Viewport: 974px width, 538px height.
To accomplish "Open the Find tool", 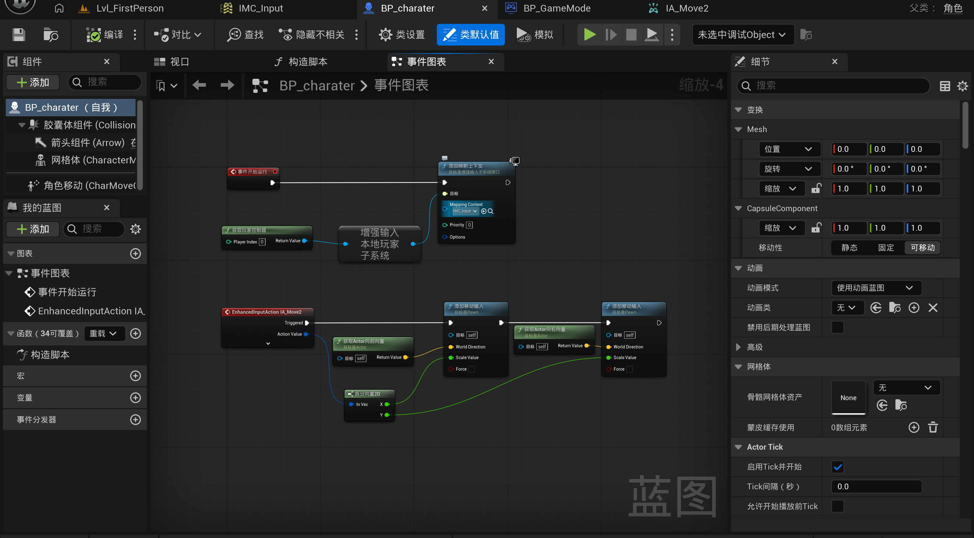I will point(245,35).
